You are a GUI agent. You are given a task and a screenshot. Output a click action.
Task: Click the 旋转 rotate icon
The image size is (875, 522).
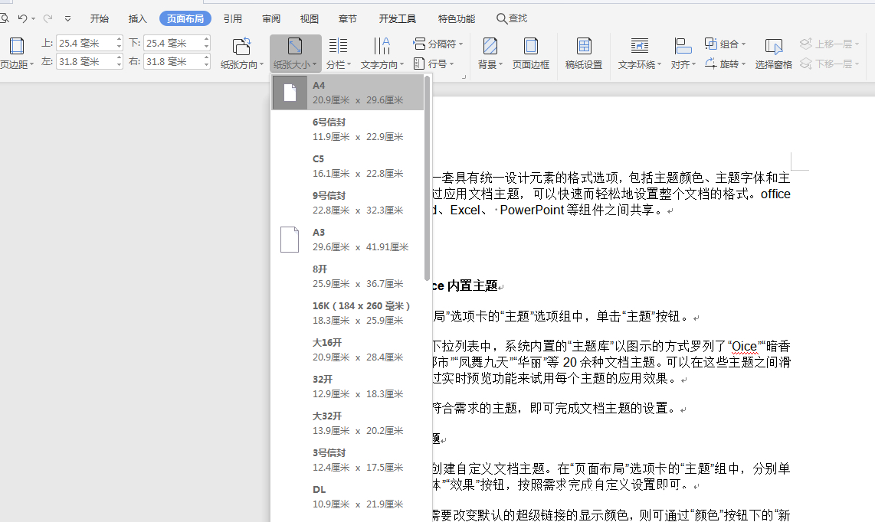point(711,64)
